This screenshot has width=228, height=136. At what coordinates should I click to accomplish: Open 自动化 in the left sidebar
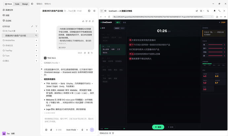pos(7,21)
